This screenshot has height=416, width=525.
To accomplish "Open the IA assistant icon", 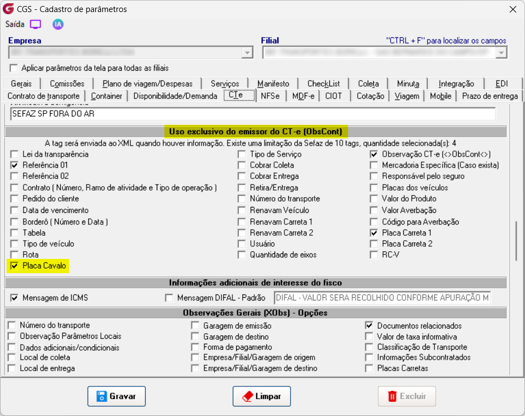I will coord(58,25).
